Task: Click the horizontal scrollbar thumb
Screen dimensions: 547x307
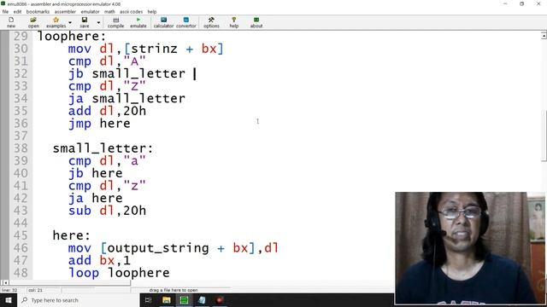Action: point(70,282)
